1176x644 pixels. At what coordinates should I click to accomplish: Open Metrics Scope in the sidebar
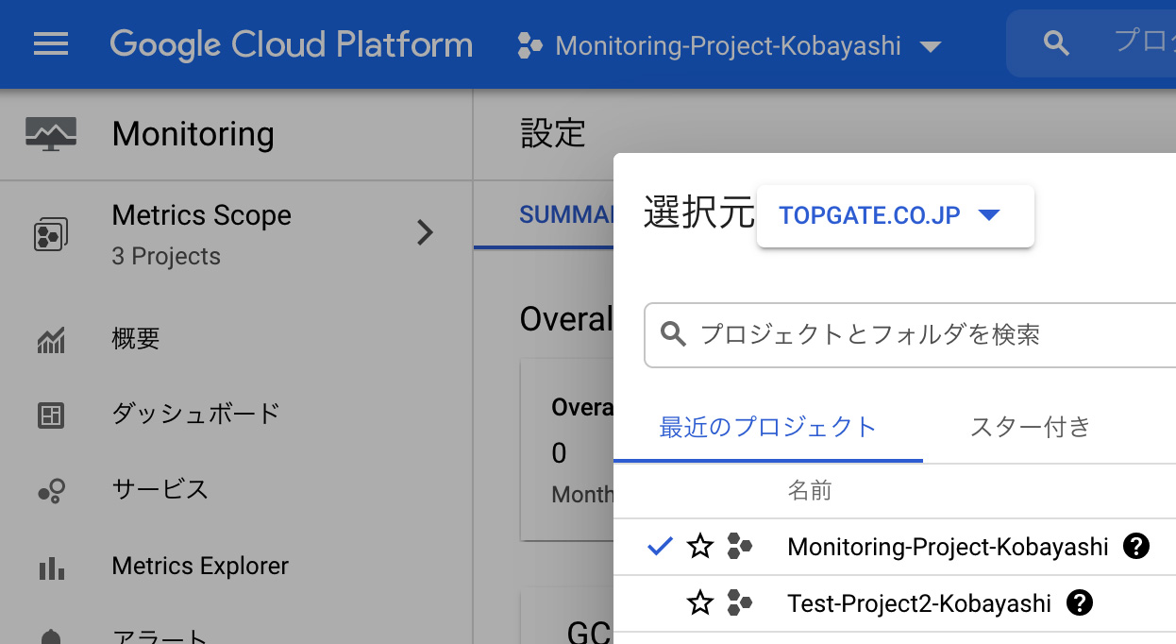[x=236, y=233]
